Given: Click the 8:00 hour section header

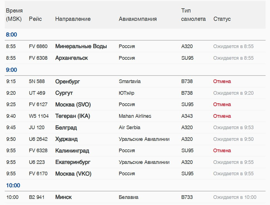Looking at the screenshot, I should click(11, 34).
